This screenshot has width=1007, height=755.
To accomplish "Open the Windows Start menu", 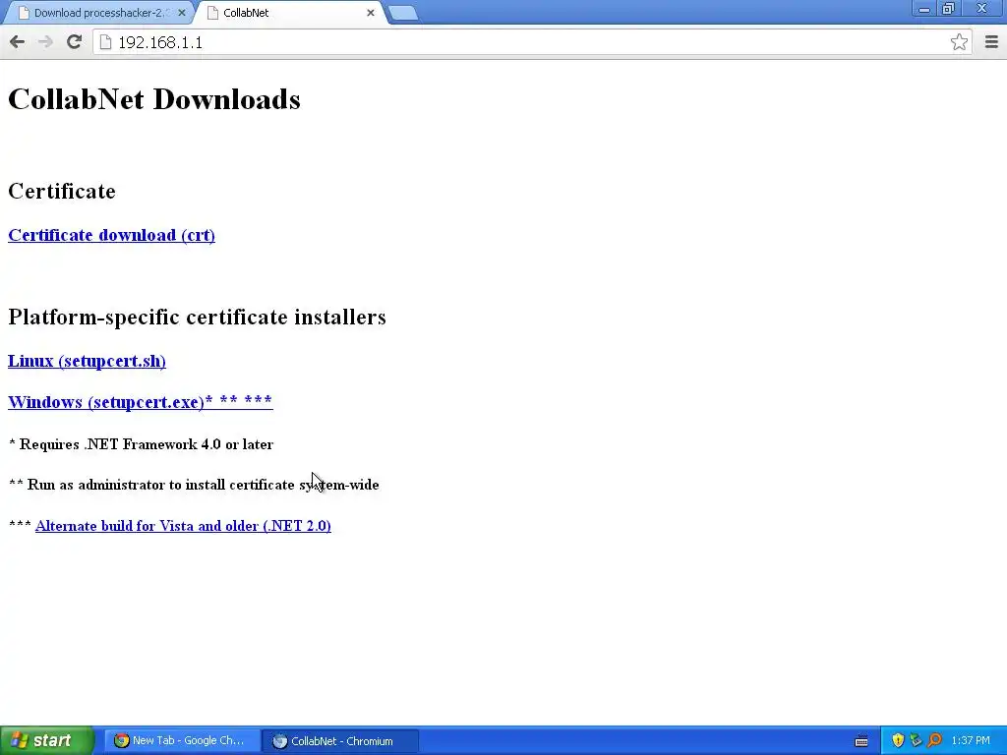I will tap(46, 741).
